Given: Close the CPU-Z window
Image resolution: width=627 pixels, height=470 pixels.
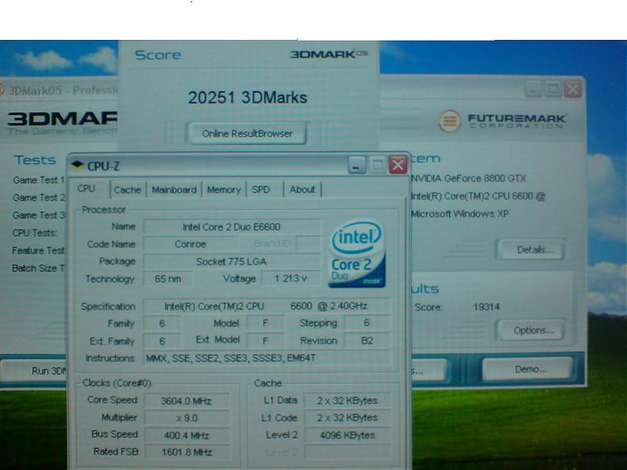Looking at the screenshot, I should tap(398, 164).
